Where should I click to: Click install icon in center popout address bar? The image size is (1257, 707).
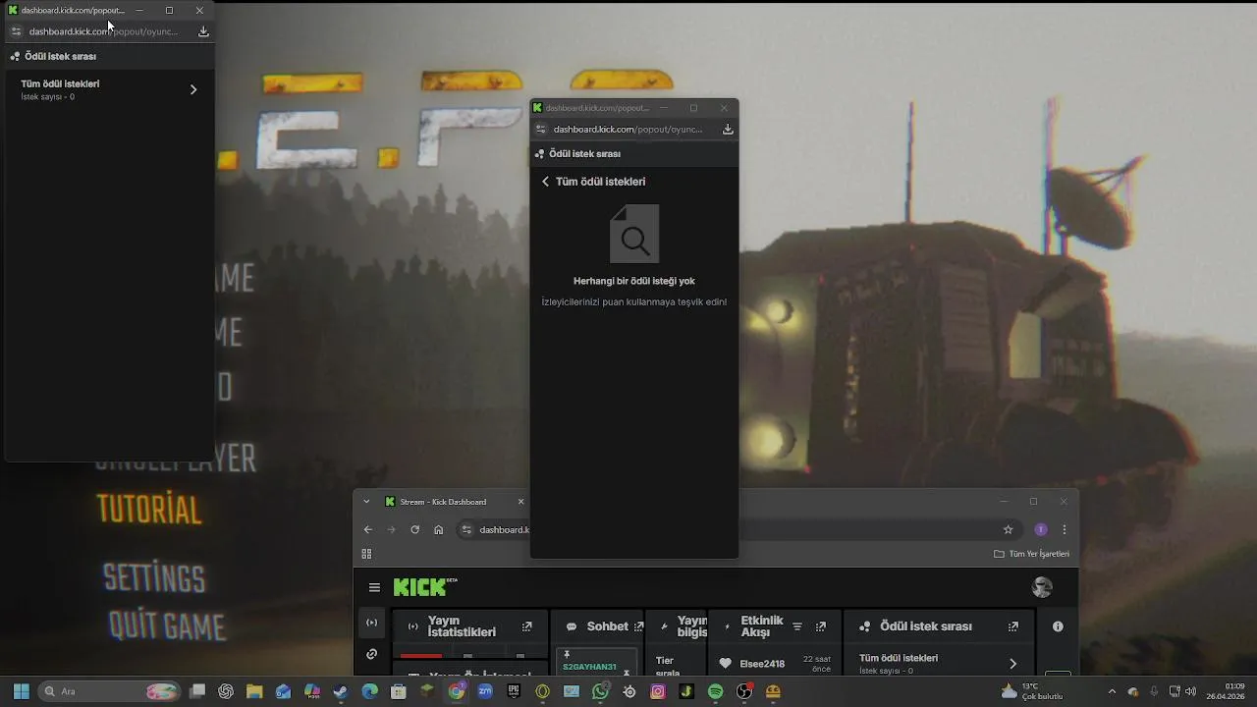pos(728,129)
